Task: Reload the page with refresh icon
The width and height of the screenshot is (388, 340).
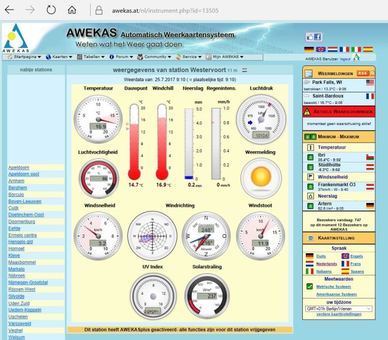Action: [x=51, y=10]
